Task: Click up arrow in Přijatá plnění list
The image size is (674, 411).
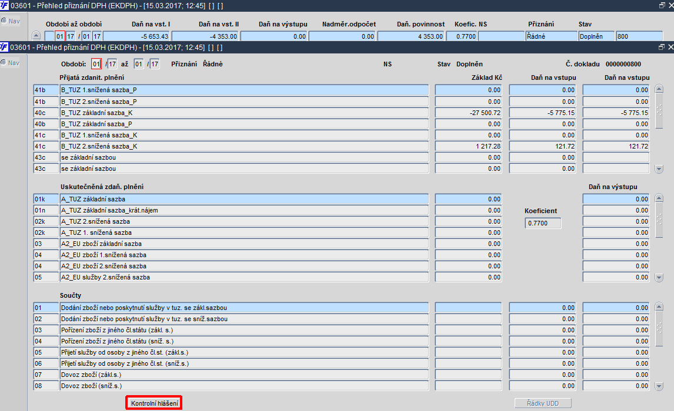Action: [659, 89]
